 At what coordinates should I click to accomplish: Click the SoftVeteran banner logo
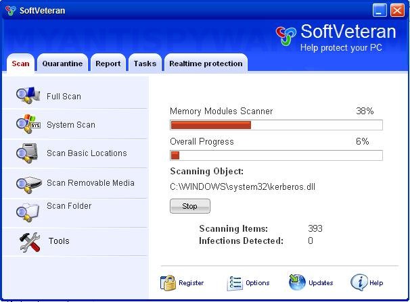click(x=286, y=36)
